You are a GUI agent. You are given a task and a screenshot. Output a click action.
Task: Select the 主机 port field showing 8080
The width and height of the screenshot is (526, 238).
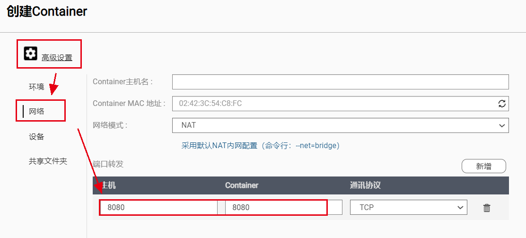(158, 207)
